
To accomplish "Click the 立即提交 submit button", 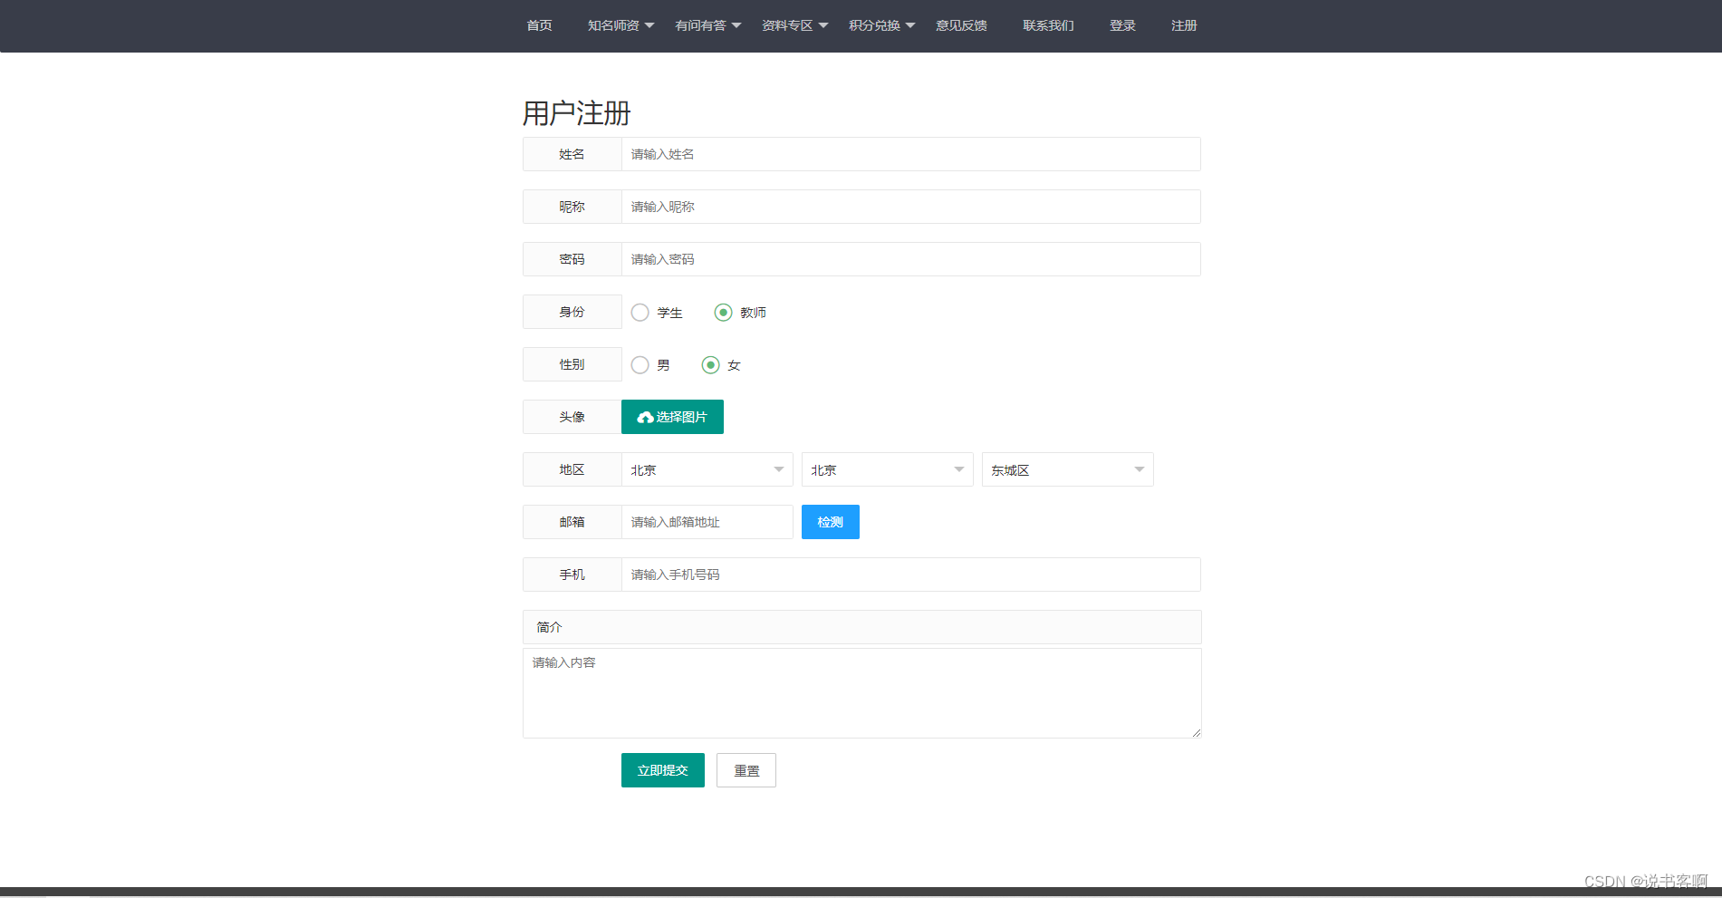I will point(663,770).
